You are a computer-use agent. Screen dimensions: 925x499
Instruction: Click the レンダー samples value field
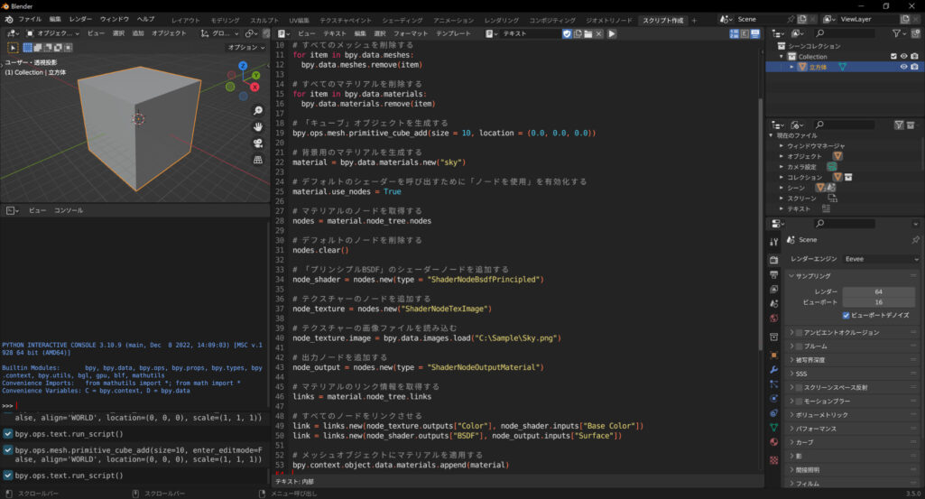[878, 292]
